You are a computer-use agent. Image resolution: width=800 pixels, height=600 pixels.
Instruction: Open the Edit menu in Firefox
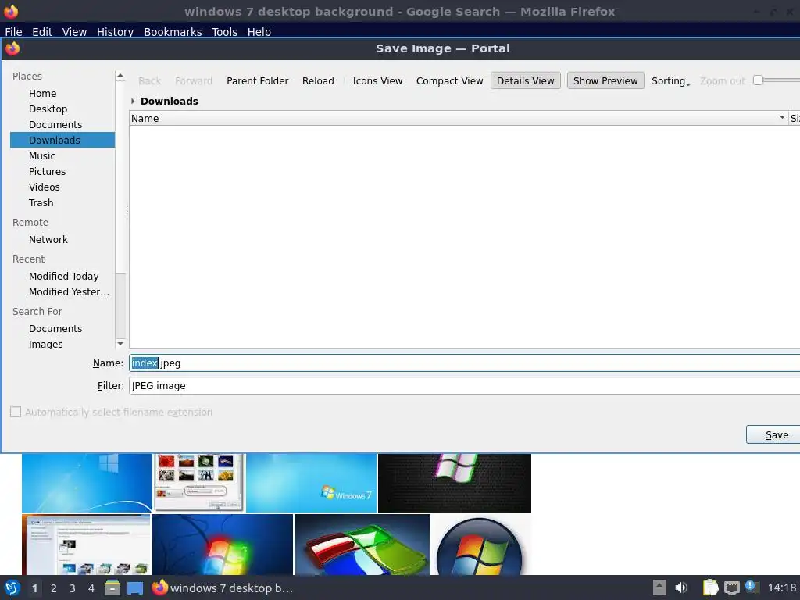pyautogui.click(x=42, y=31)
